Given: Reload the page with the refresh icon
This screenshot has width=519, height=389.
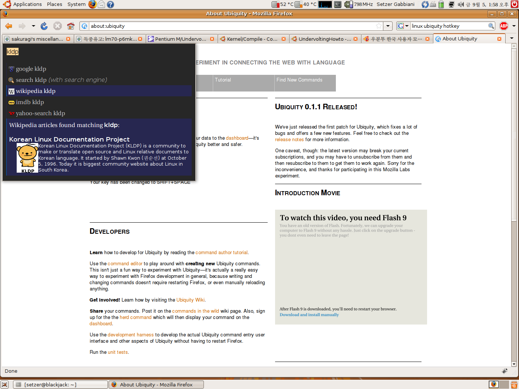Looking at the screenshot, I should tap(44, 26).
